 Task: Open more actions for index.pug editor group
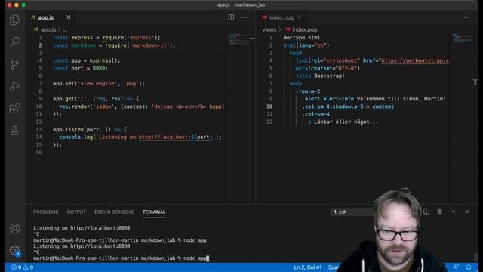[x=467, y=17]
